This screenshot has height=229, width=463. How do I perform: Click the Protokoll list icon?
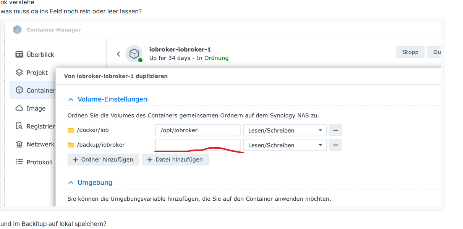(x=19, y=162)
